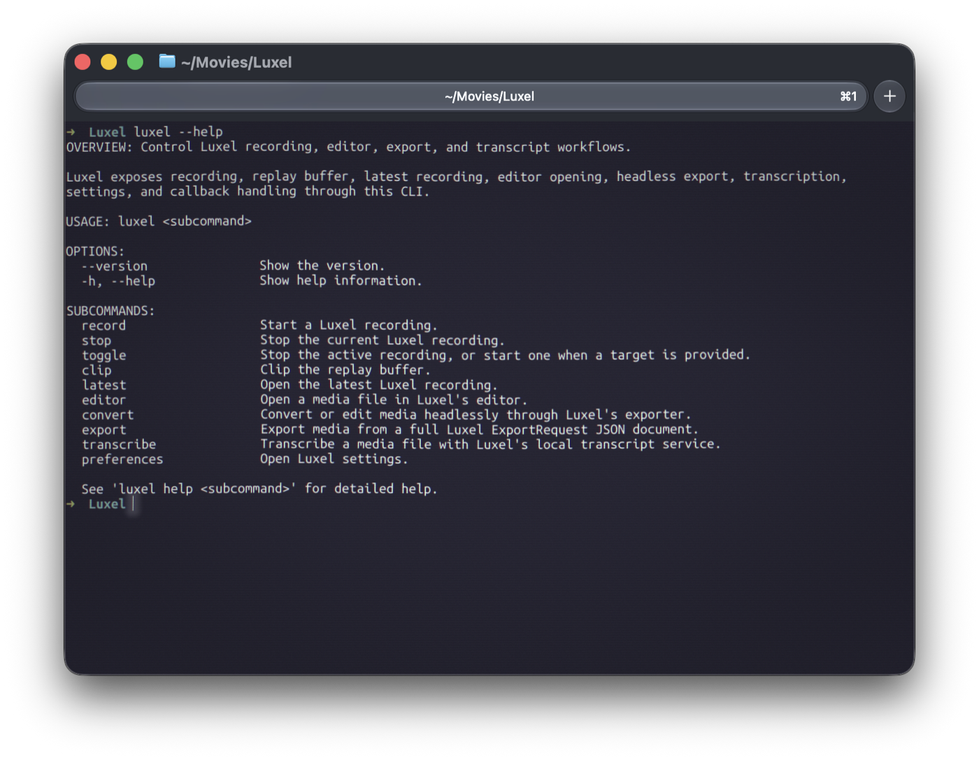The width and height of the screenshot is (979, 760).
Task: Click 'Show the version.' description
Action: click(322, 266)
